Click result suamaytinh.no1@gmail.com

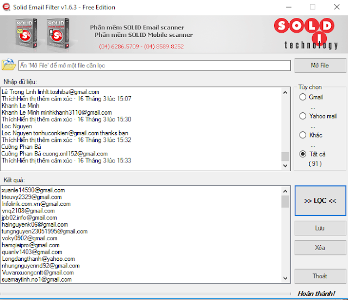click(x=36, y=279)
